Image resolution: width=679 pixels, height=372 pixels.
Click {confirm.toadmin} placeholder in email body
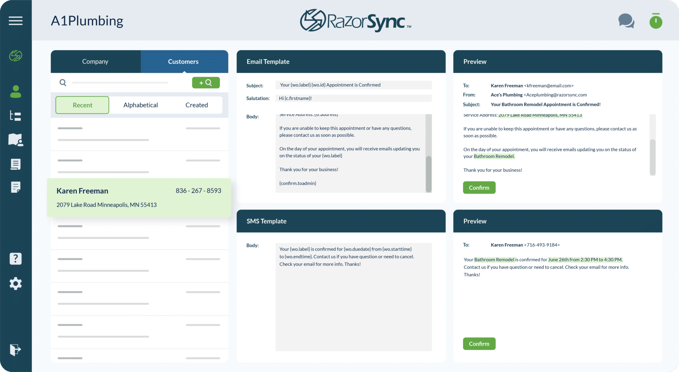pos(298,183)
